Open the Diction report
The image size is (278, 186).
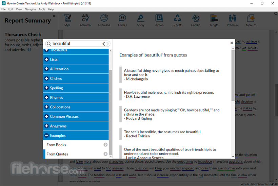tap(159, 20)
